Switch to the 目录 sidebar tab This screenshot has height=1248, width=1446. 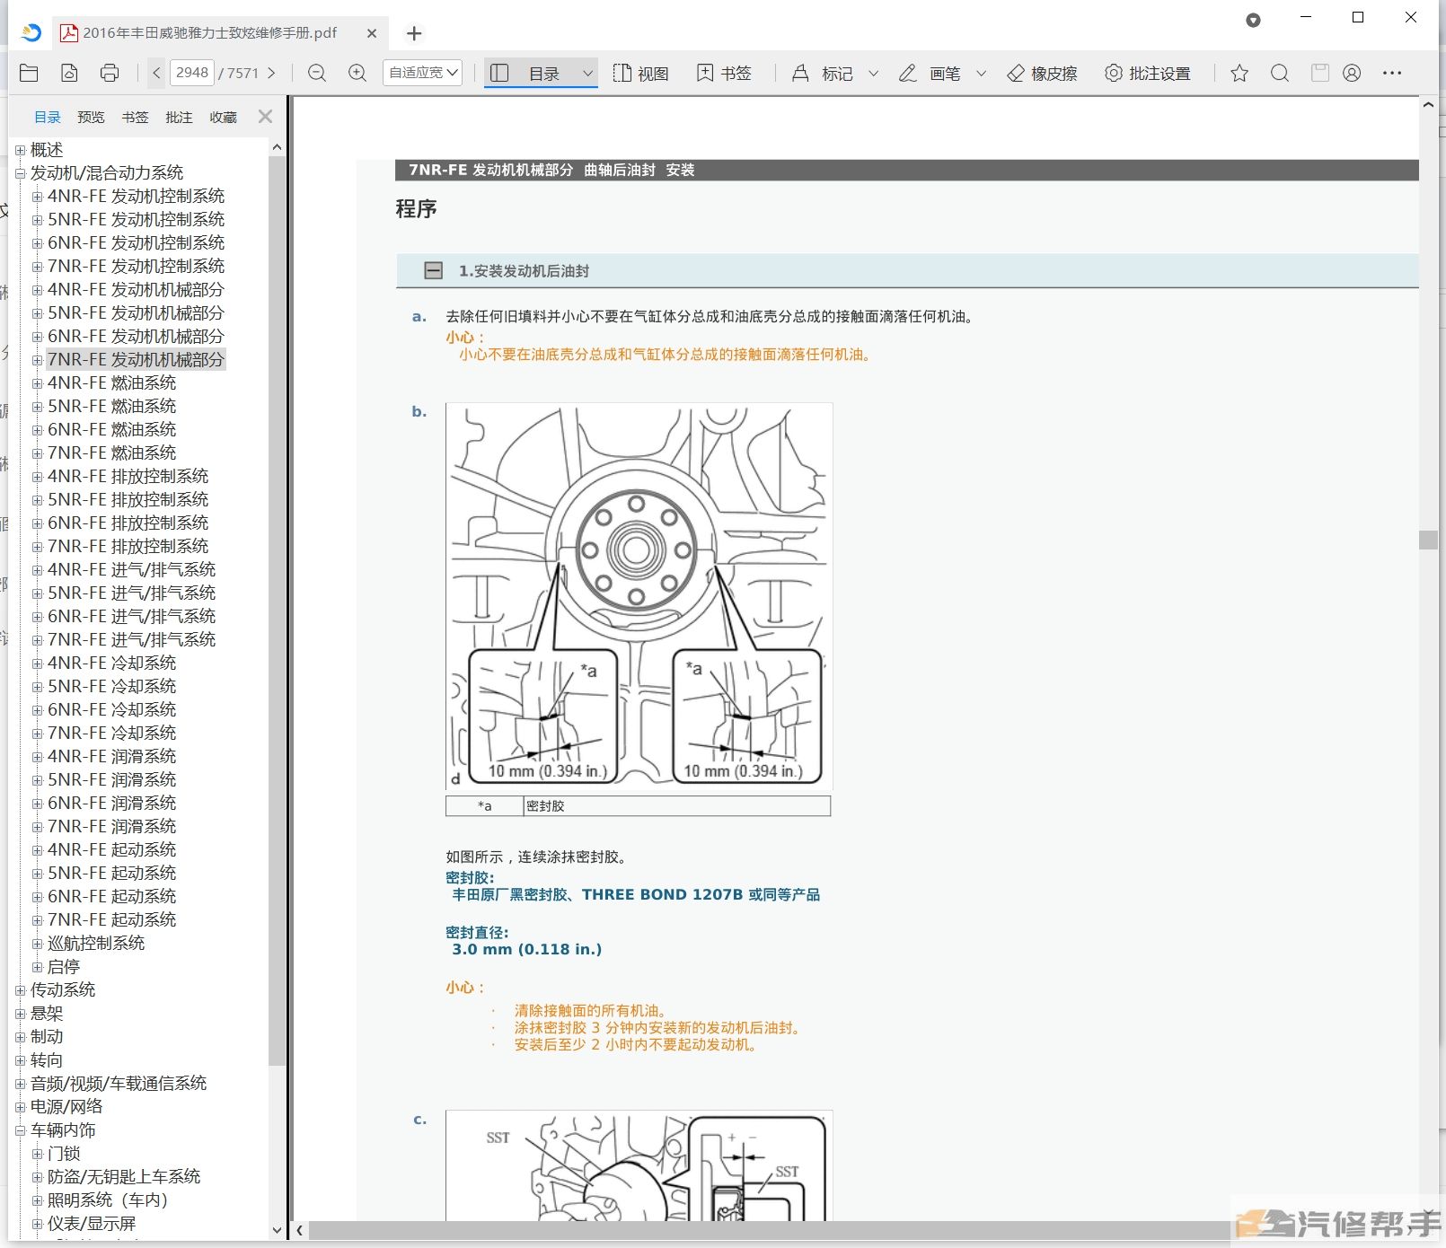(48, 118)
